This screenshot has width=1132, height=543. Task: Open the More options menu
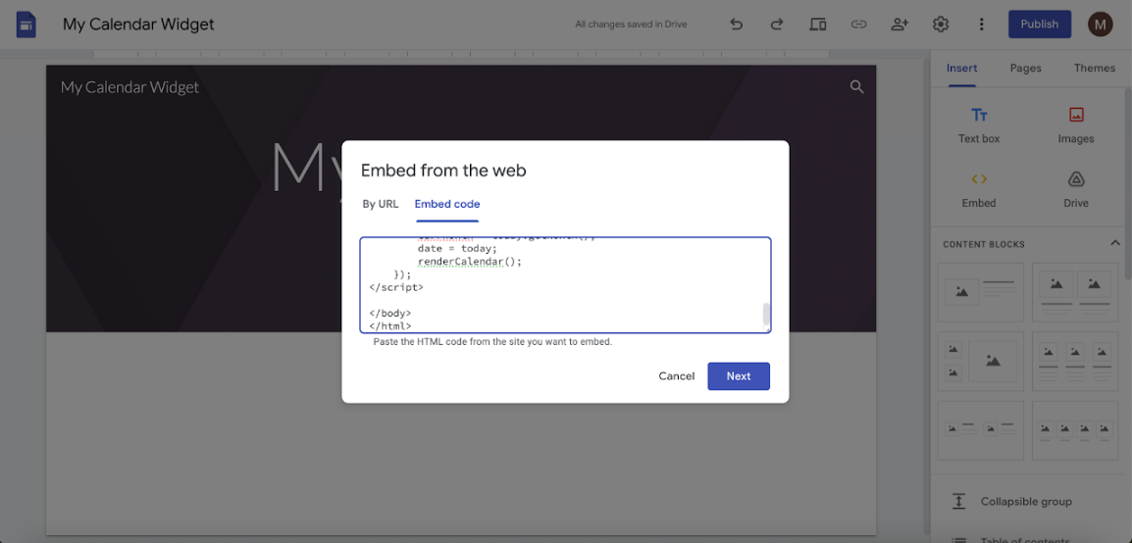pos(981,25)
